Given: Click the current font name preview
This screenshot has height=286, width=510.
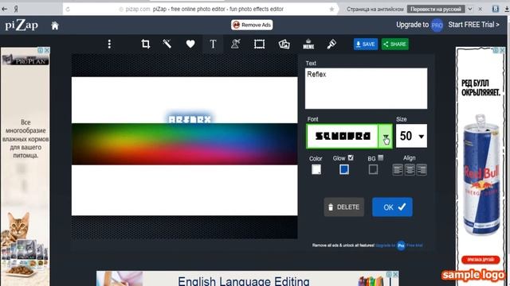Looking at the screenshot, I should 343,136.
